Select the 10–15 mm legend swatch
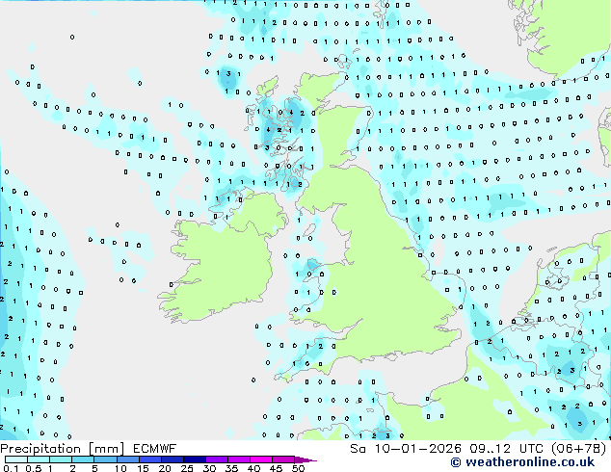 pos(127,459)
